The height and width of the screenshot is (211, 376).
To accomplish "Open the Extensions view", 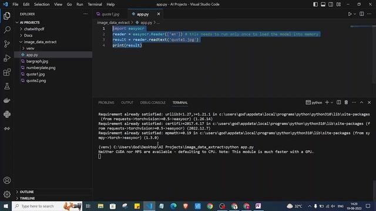I will (7, 72).
